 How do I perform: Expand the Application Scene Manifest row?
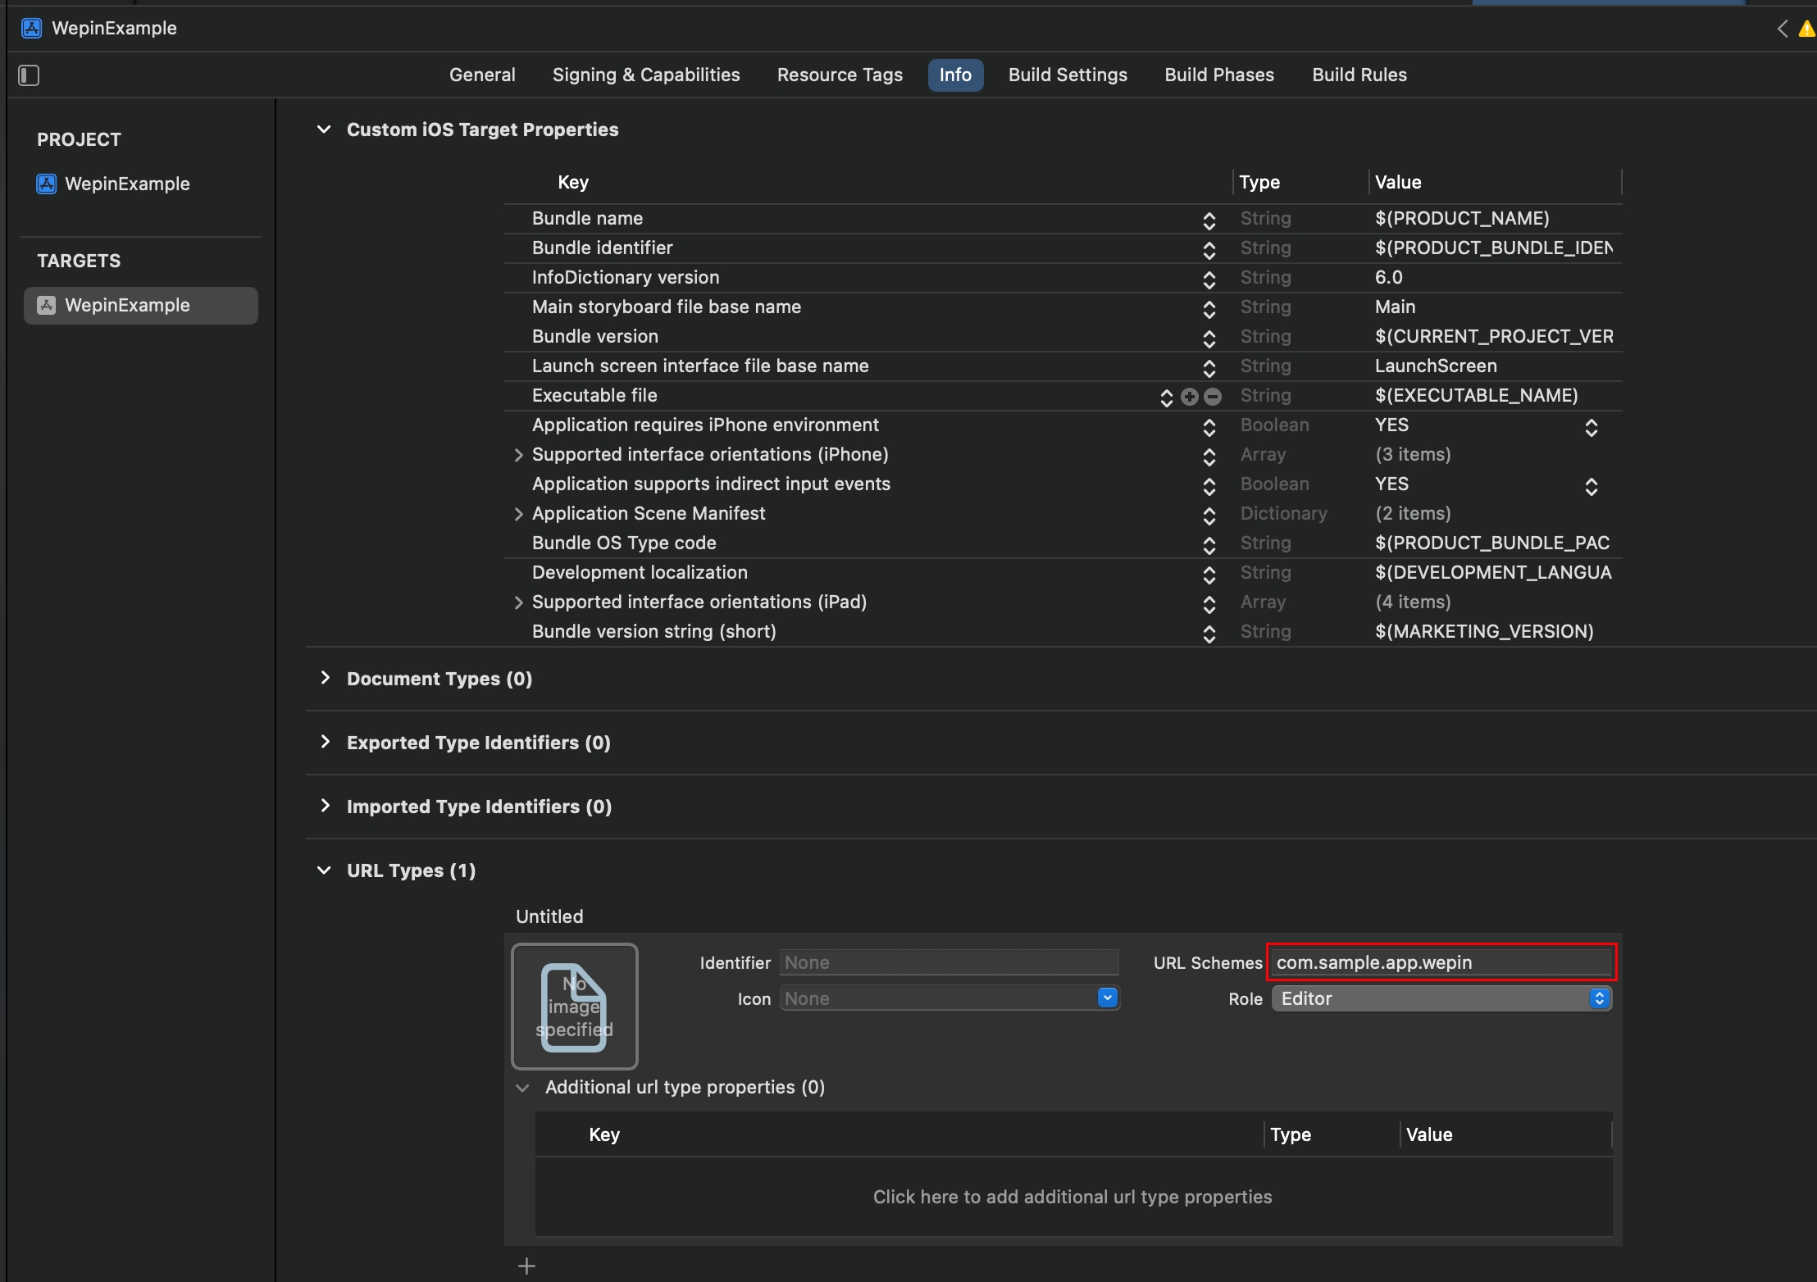click(x=518, y=514)
